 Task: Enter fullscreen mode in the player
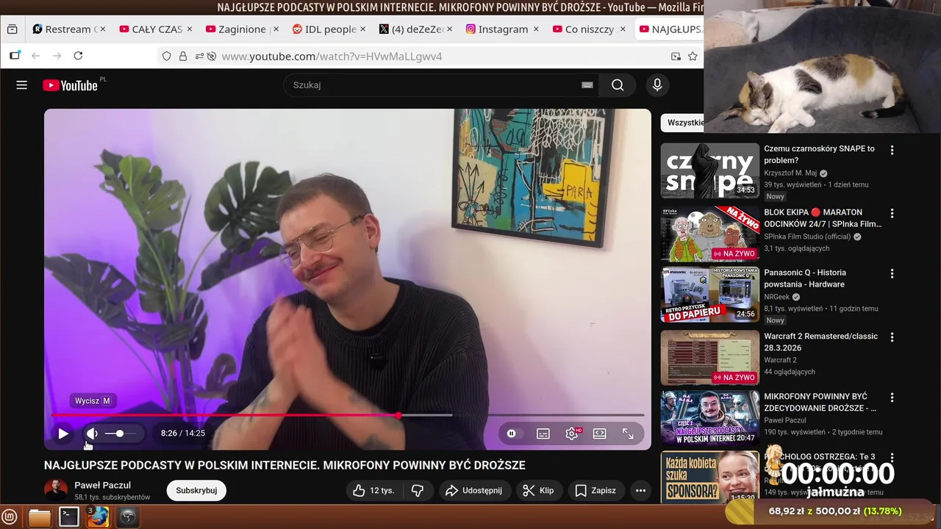coord(628,433)
